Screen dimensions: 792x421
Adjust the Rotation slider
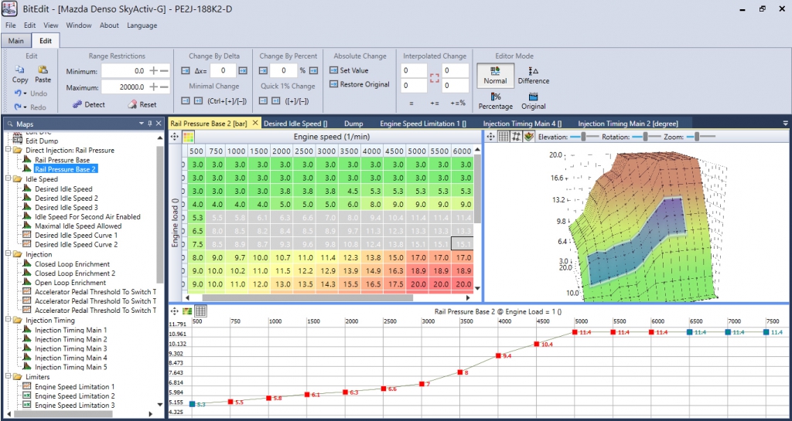(646, 137)
